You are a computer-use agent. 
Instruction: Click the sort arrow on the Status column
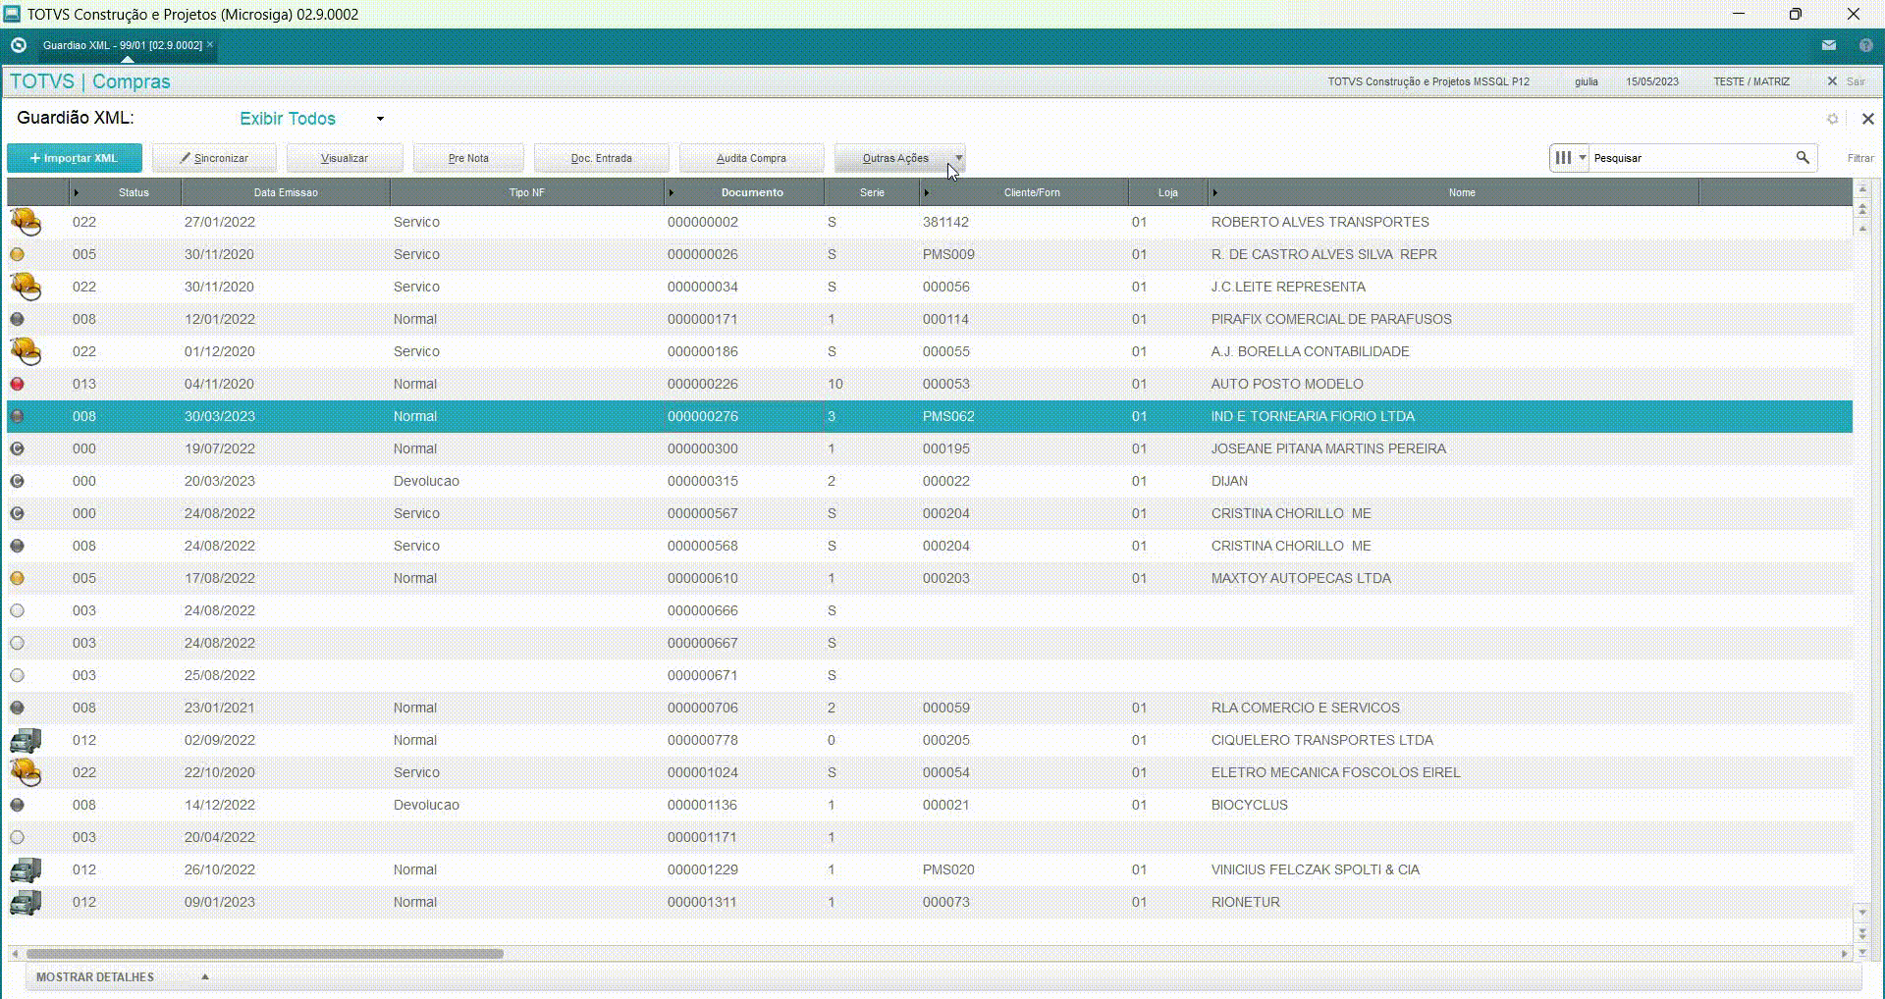(x=77, y=192)
